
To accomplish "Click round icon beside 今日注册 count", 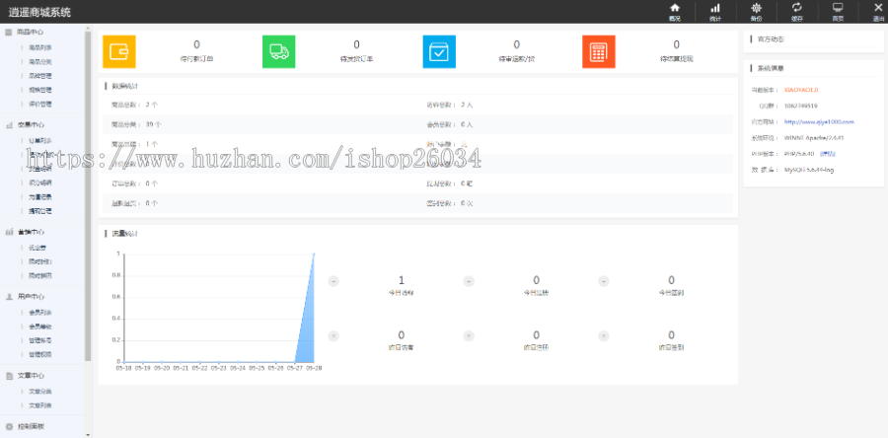I will click(x=469, y=281).
